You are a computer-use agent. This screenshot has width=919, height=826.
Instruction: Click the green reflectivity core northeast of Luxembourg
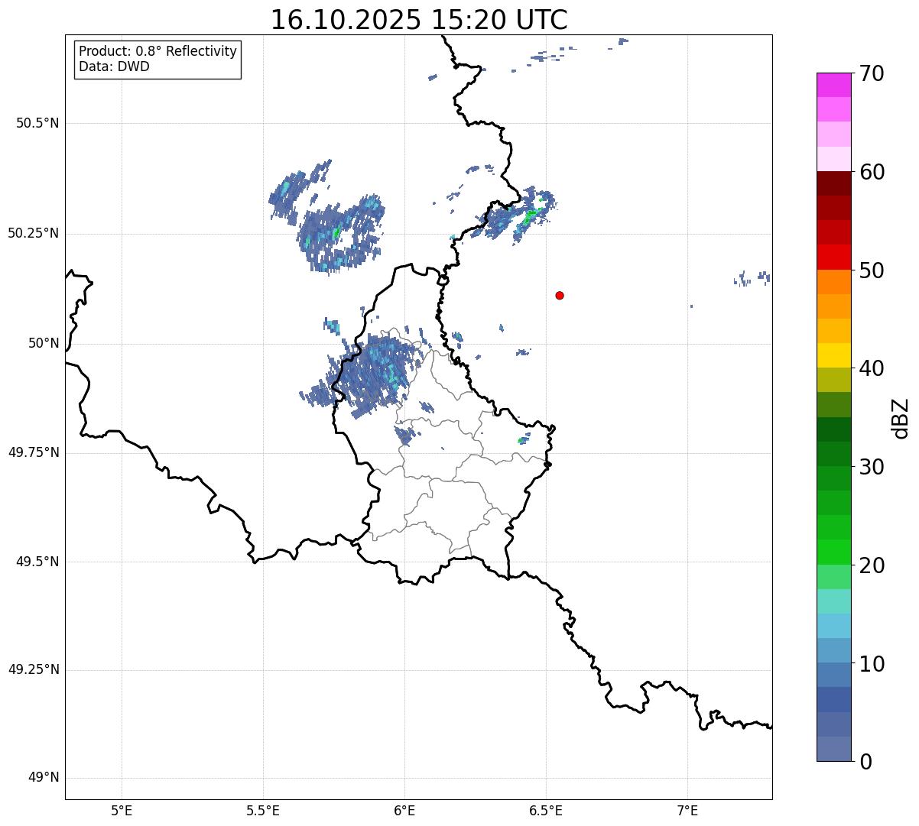tap(531, 215)
